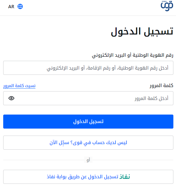Show password using the eye icon
176x192 pixels.
click(x=11, y=98)
